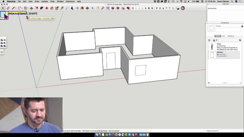Select the Arc tool
The image size is (244, 137).
pyautogui.click(x=19, y=8)
